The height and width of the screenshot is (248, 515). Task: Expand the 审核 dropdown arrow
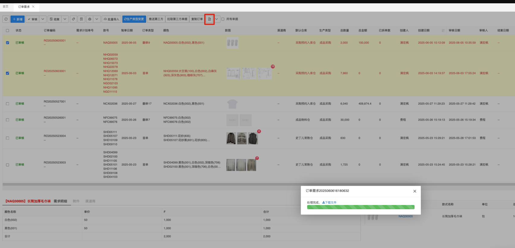tap(43, 19)
